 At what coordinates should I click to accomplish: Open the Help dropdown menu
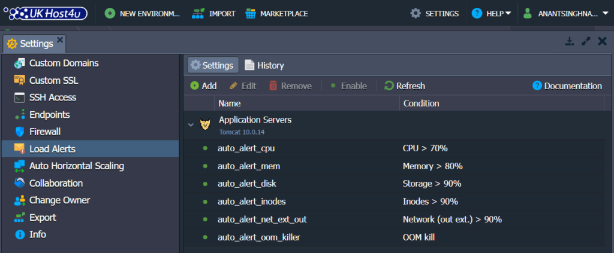pyautogui.click(x=492, y=14)
